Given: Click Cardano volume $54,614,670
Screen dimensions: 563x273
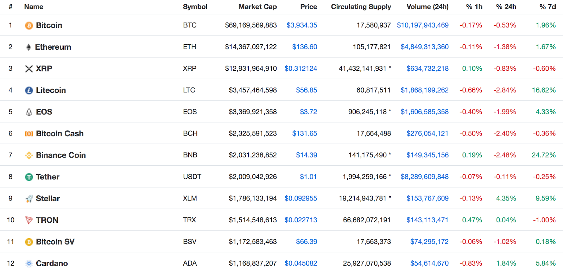Looking at the screenshot, I should pos(430,264).
